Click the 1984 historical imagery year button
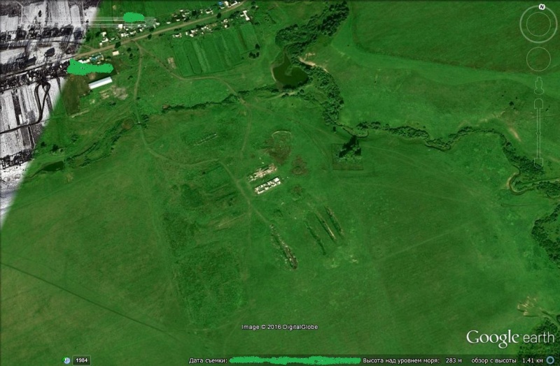 [82, 360]
